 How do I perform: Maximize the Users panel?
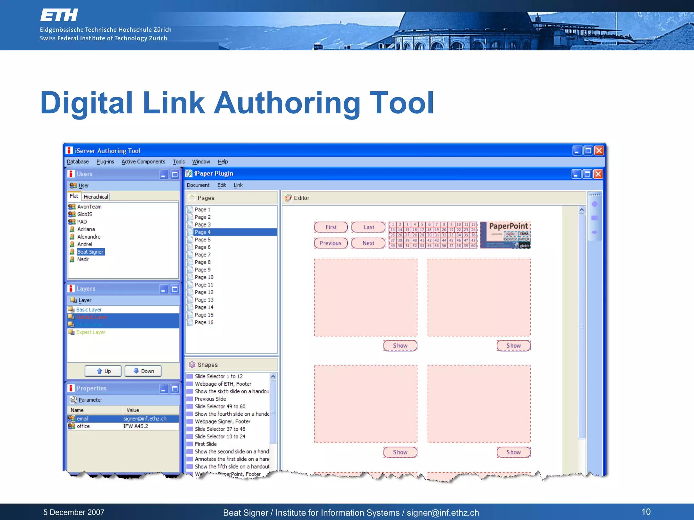(175, 175)
